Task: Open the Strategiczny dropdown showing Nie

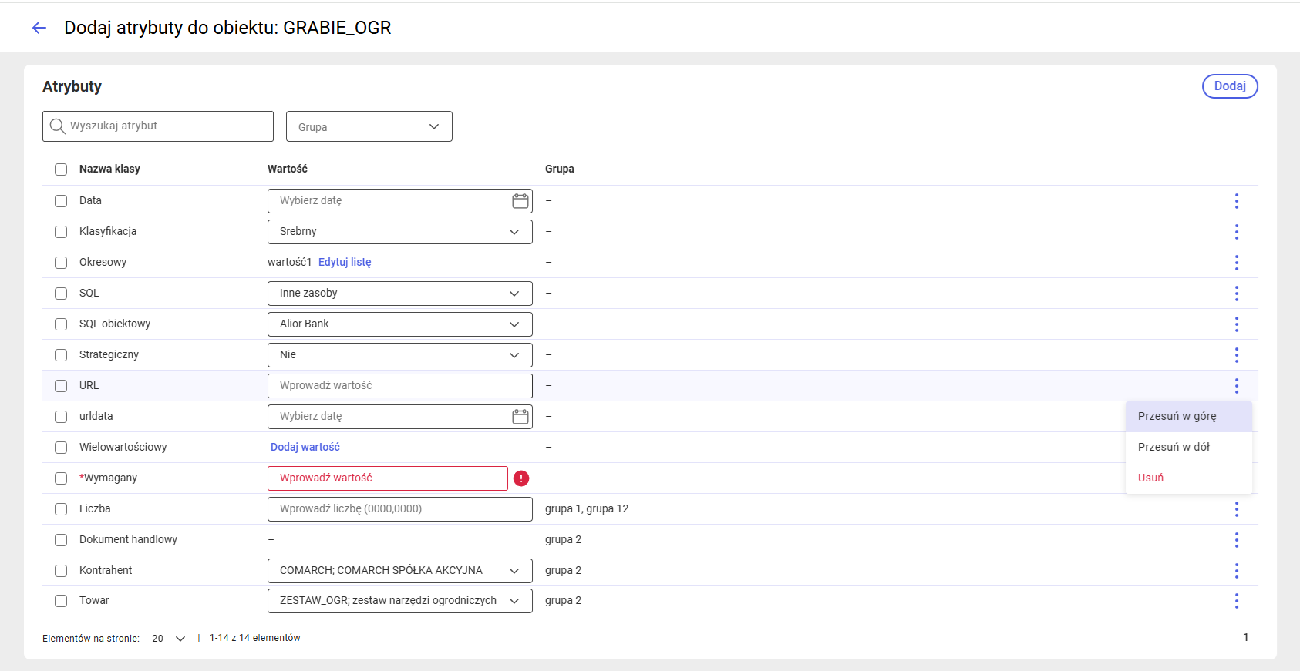Action: [400, 355]
